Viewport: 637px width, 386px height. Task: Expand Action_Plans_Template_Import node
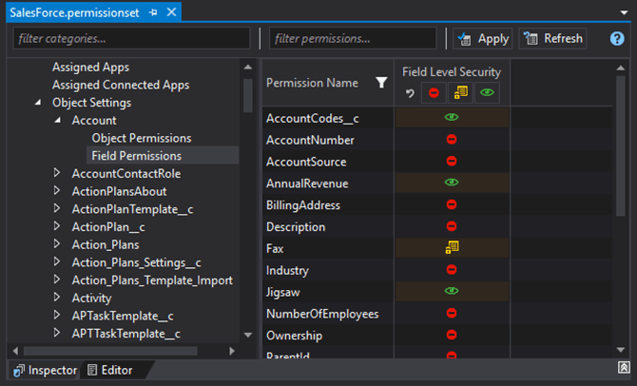coord(57,280)
